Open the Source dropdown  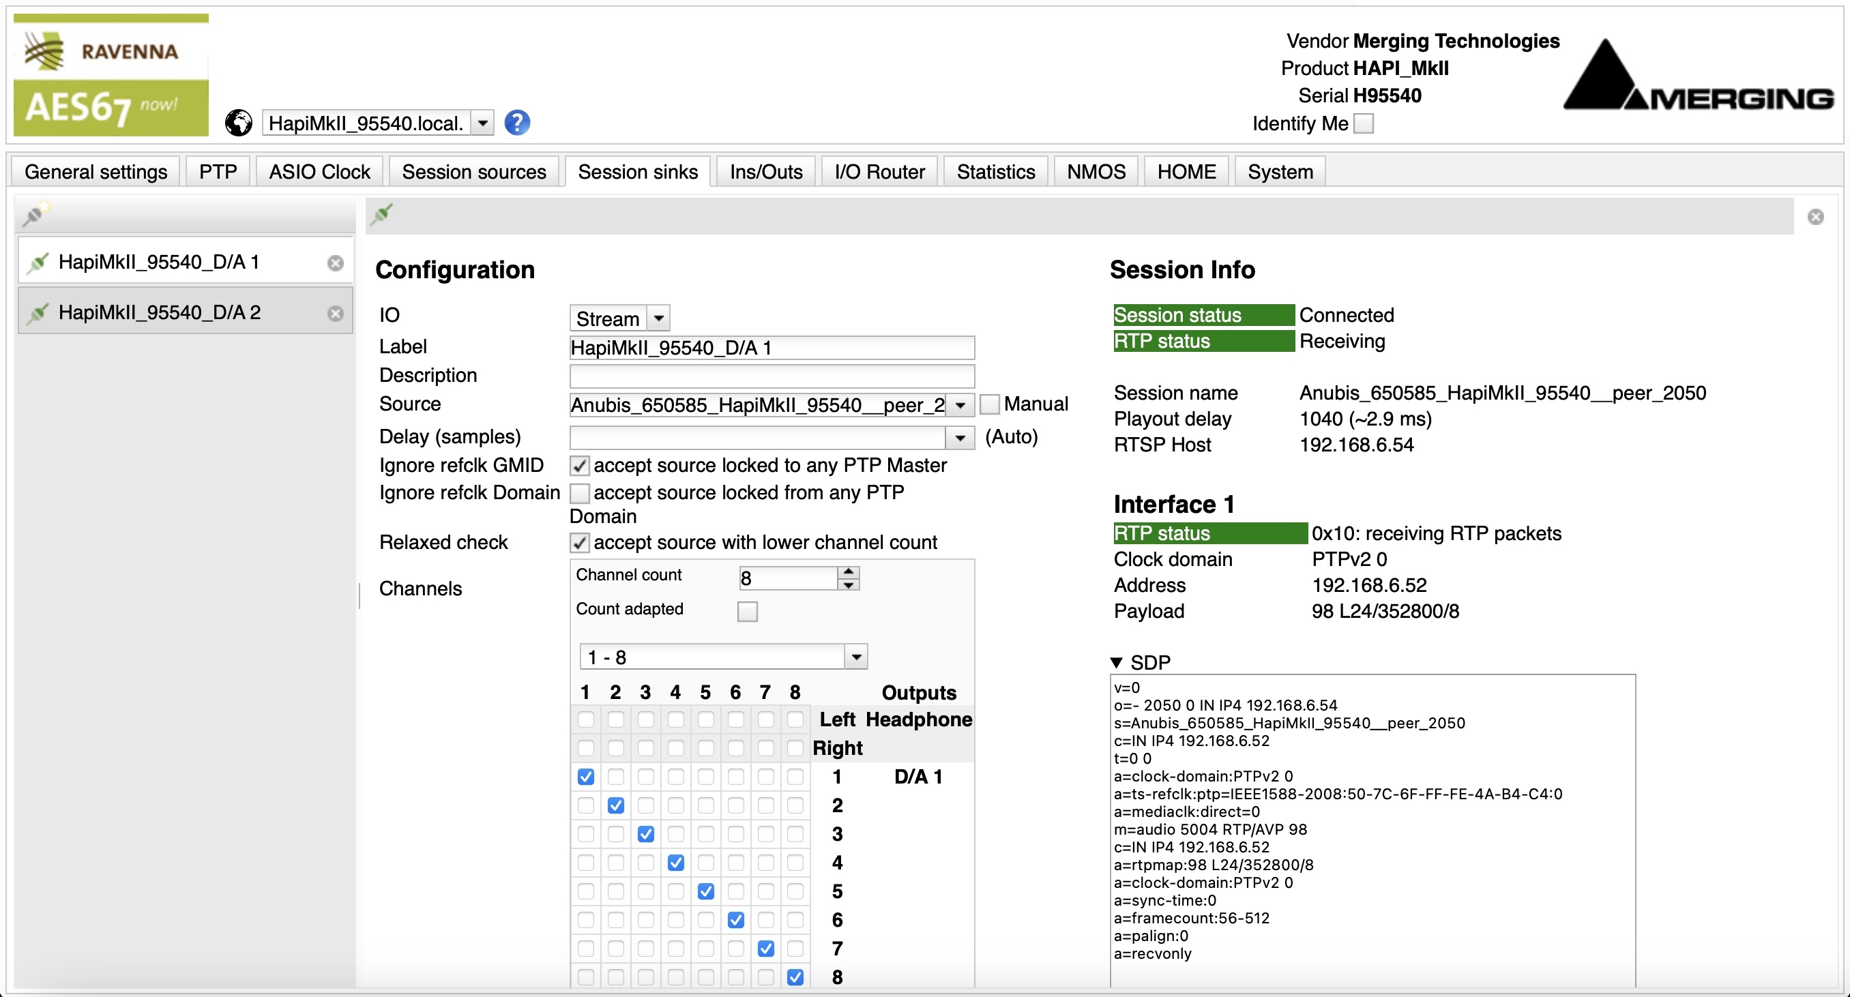960,405
